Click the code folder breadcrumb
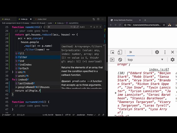 50,23
